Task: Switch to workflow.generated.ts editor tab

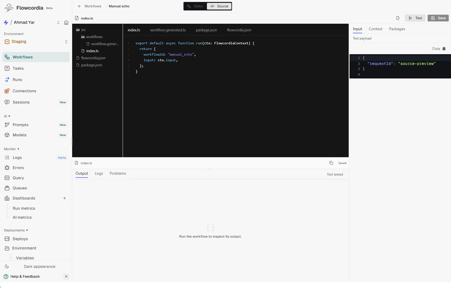Action: (168, 30)
